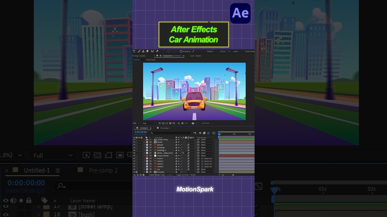Click the timeline layer search field

coord(170,133)
